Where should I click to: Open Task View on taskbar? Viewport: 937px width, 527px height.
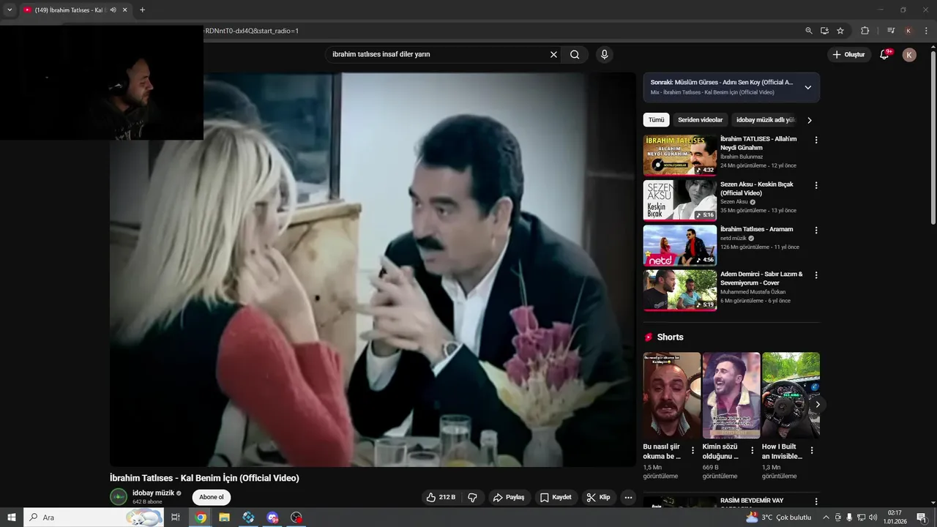click(x=176, y=517)
